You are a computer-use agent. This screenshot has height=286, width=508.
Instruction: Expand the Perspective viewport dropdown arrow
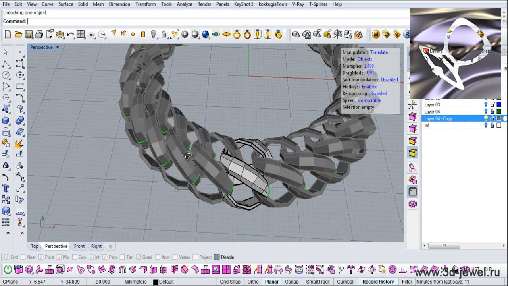click(57, 47)
